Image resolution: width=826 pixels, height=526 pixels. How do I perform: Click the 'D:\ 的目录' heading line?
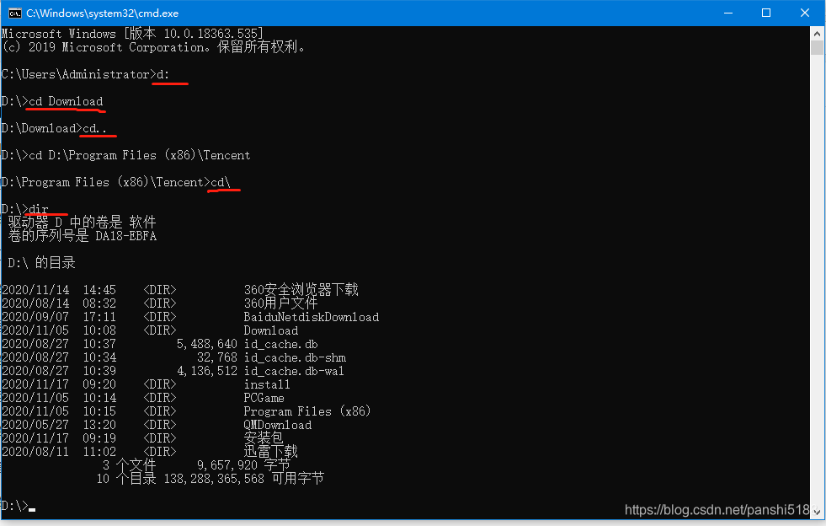click(41, 263)
